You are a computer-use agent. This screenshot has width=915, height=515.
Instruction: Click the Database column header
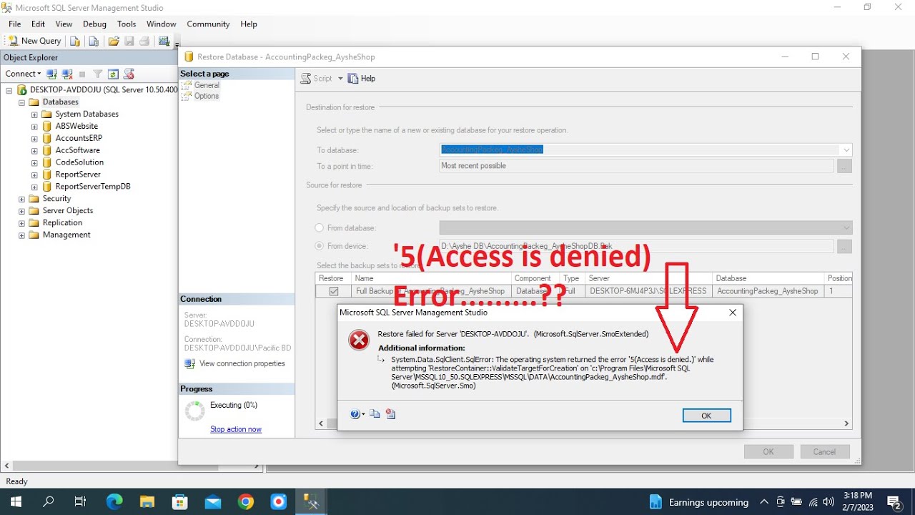[768, 278]
